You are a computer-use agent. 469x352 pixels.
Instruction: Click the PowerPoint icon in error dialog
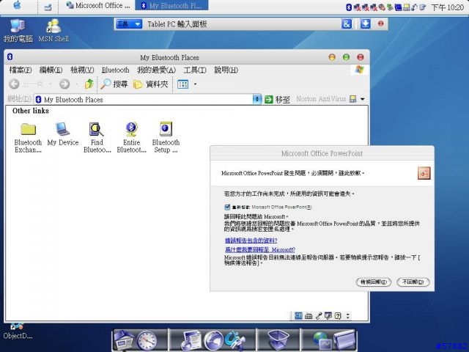click(424, 173)
